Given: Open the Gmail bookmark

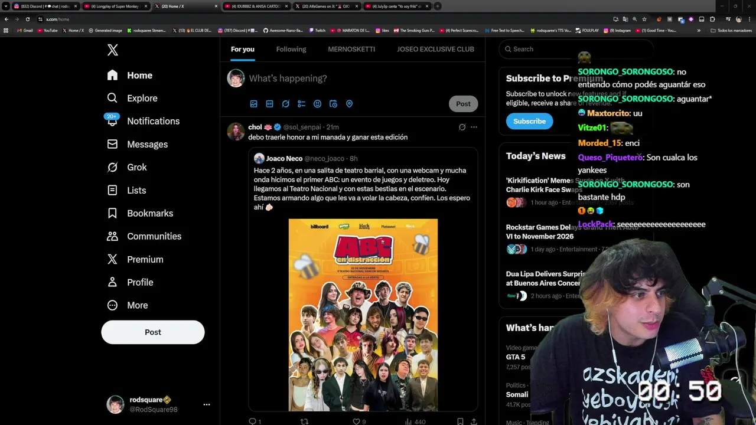Looking at the screenshot, I should coord(25,30).
